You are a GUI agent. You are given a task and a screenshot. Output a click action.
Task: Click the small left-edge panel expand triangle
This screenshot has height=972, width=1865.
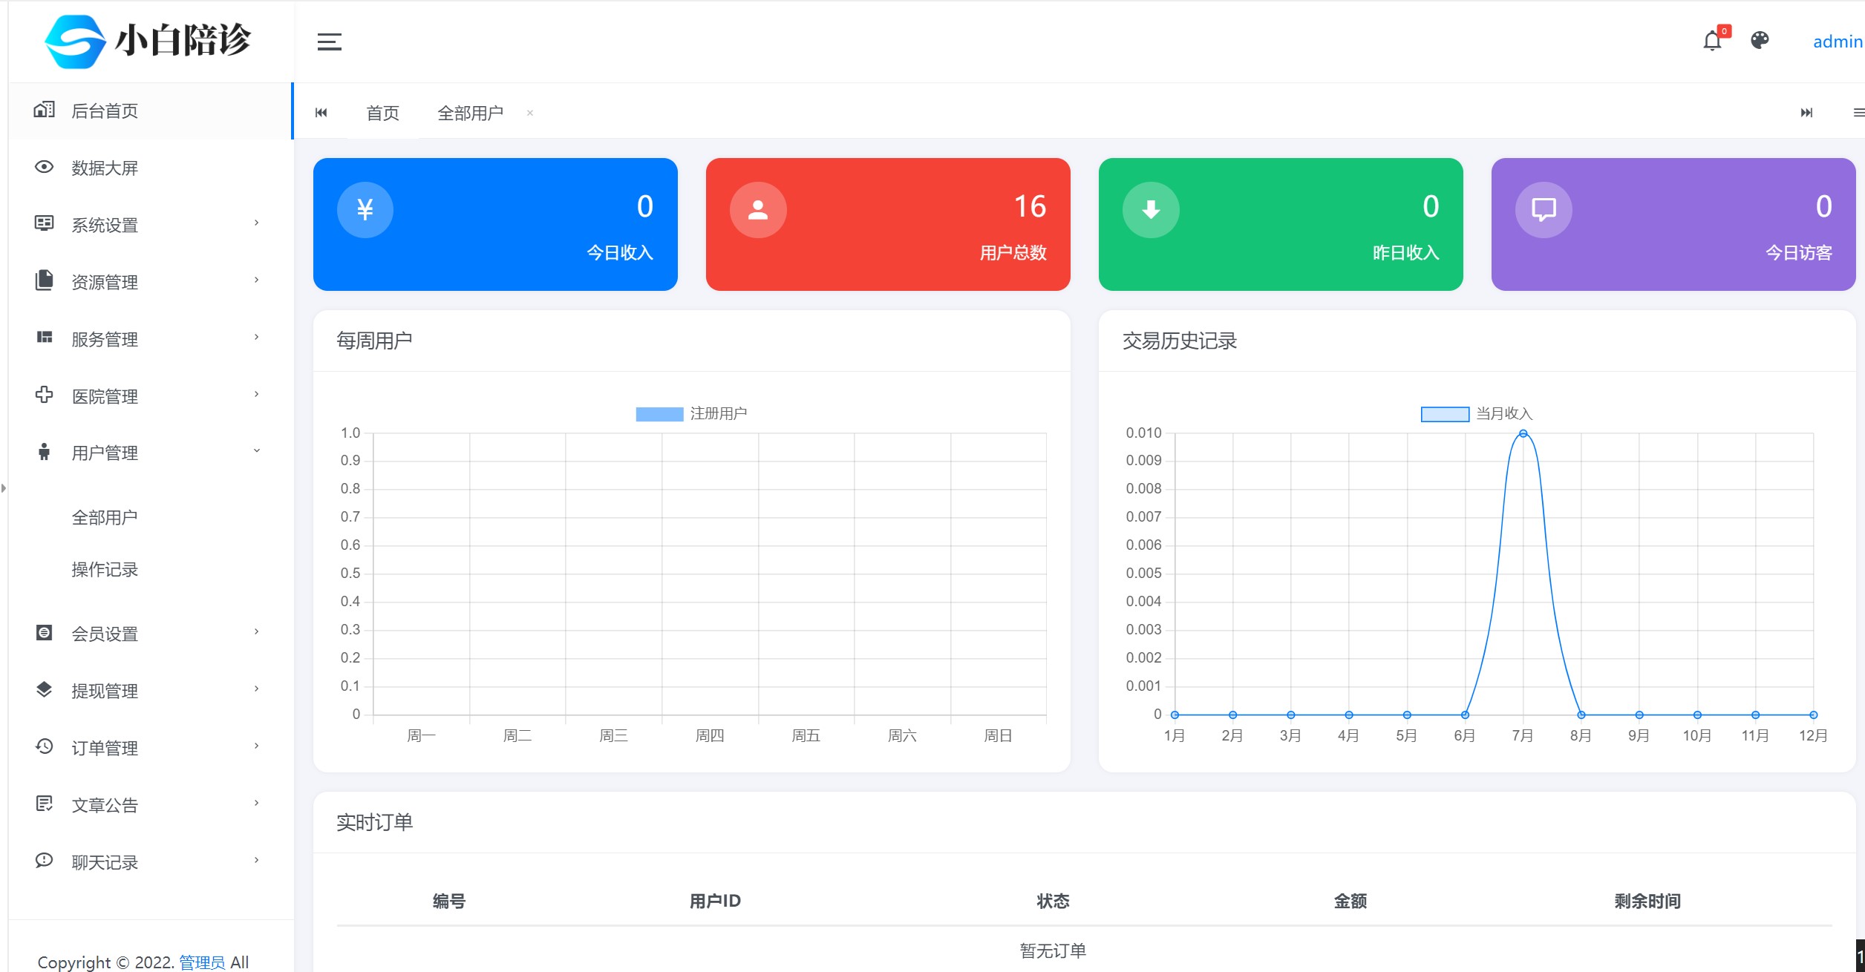pyautogui.click(x=4, y=488)
